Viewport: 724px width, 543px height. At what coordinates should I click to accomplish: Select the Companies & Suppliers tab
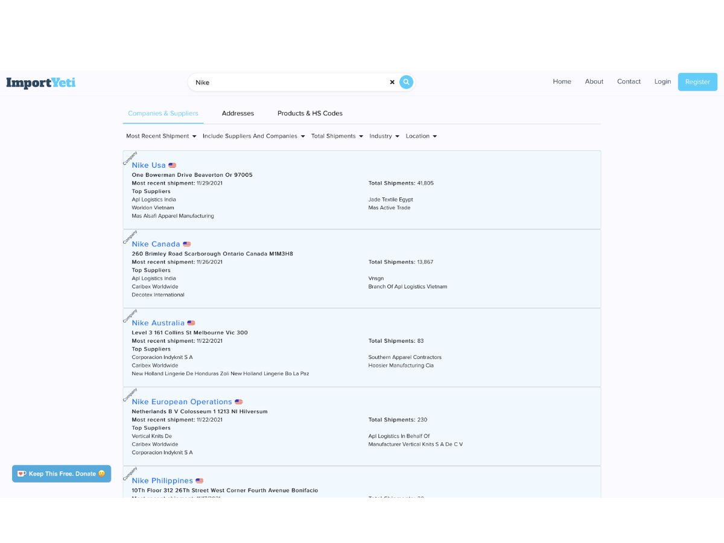[x=163, y=113]
